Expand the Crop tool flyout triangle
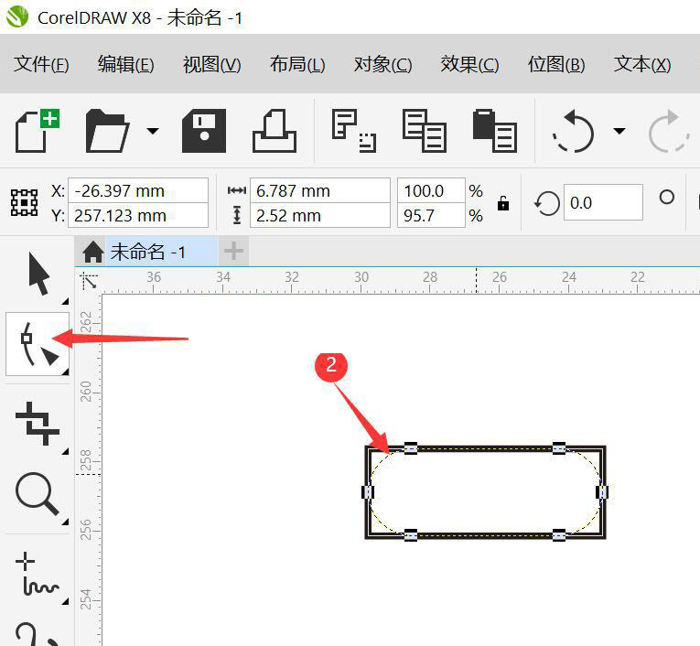 pyautogui.click(x=66, y=451)
